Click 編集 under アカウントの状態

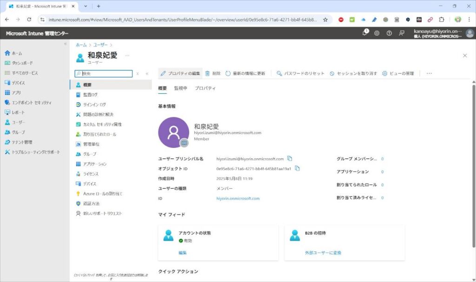click(x=182, y=253)
